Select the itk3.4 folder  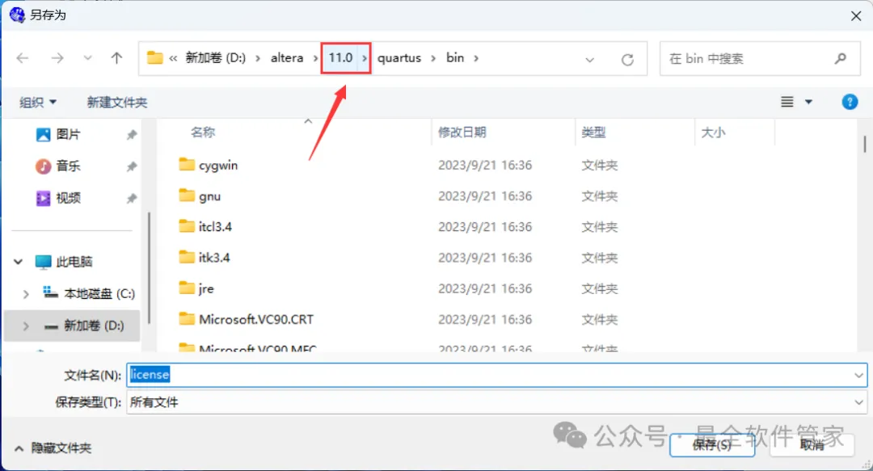click(x=213, y=258)
